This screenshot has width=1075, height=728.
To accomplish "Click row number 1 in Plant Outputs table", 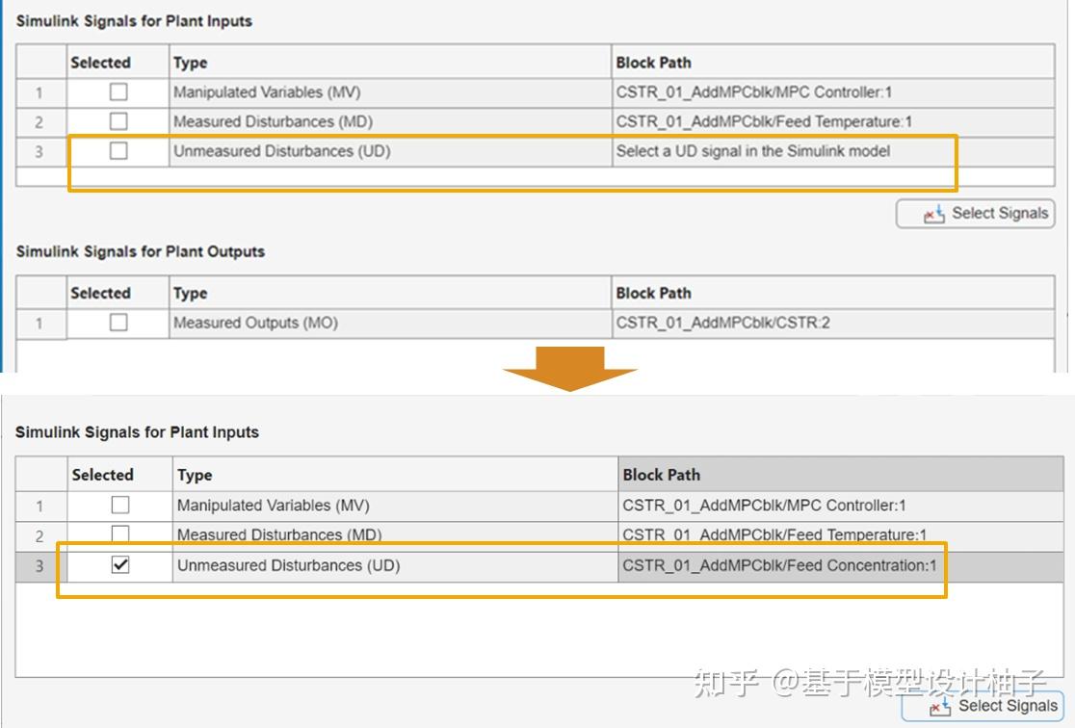I will tap(39, 322).
